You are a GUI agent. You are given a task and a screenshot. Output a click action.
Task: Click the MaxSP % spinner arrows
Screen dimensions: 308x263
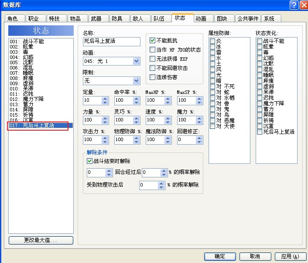point(199,100)
